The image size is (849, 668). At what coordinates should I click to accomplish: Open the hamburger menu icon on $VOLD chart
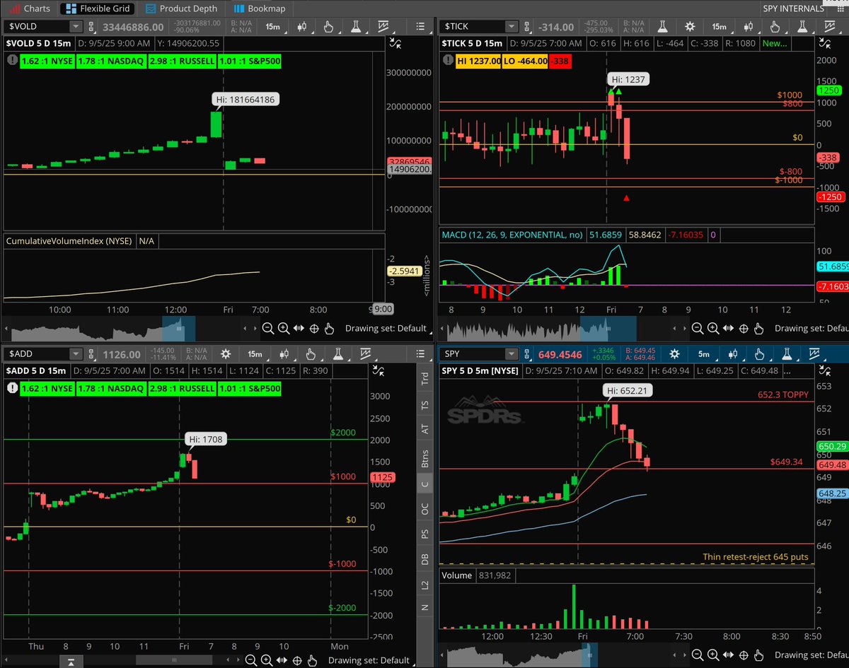(x=420, y=26)
